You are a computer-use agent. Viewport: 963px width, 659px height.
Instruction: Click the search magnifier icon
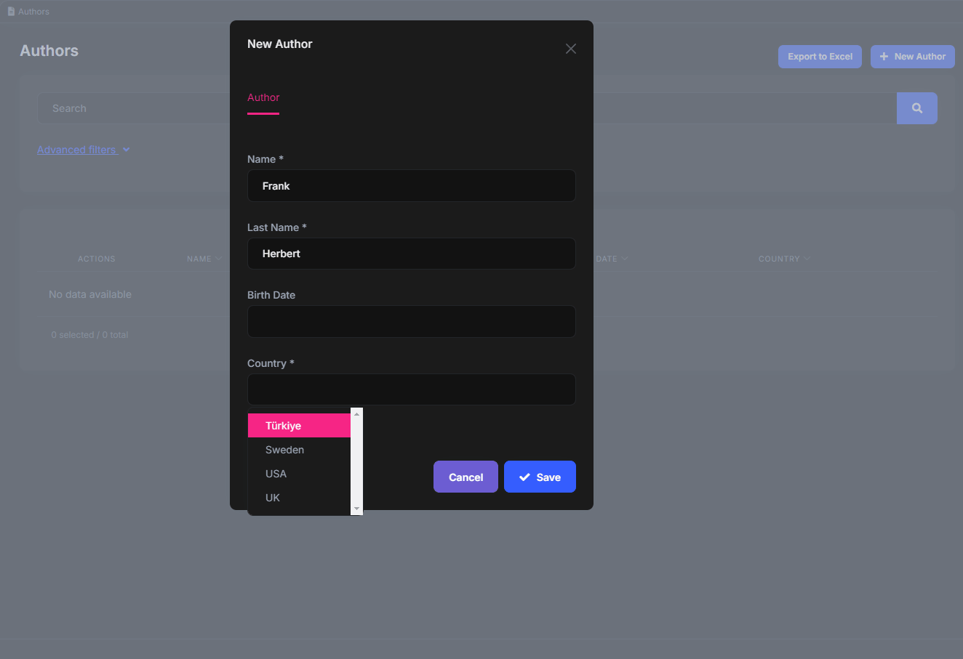[916, 108]
